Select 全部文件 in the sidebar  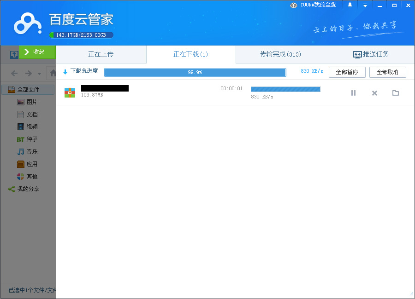28,90
